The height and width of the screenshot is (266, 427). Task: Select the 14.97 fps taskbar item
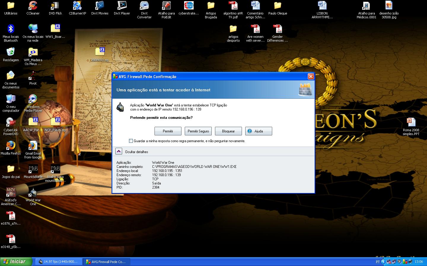click(x=58, y=262)
